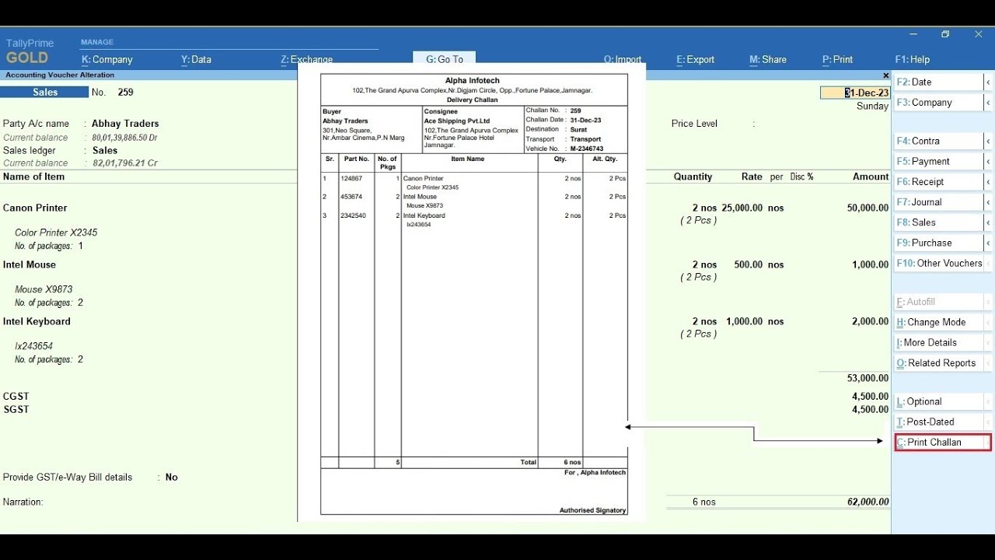Viewport: 995px width, 560px height.
Task: Select the Sales voucher type label
Action: (44, 92)
